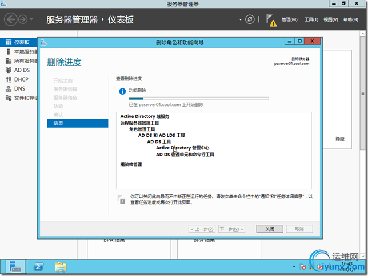The image size is (368, 276).
Task: Click Active Directory 域服务 in results list
Action: click(x=145, y=116)
